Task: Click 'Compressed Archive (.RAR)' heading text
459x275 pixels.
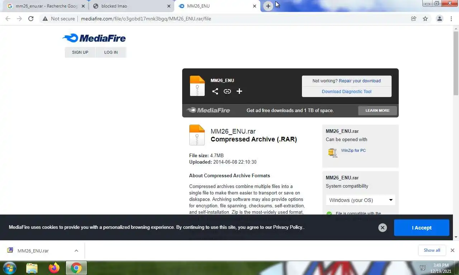Action: 254,139
